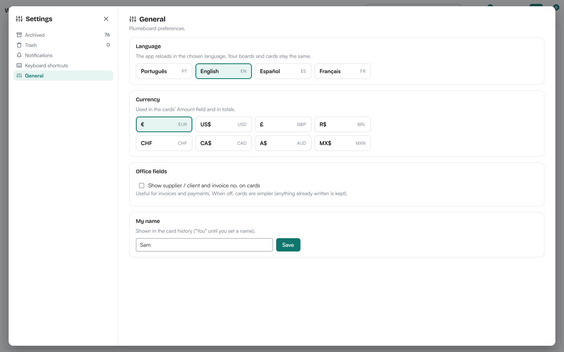564x352 pixels.
Task: Click the Keyboard shortcuts keyboard icon
Action: pyautogui.click(x=19, y=65)
